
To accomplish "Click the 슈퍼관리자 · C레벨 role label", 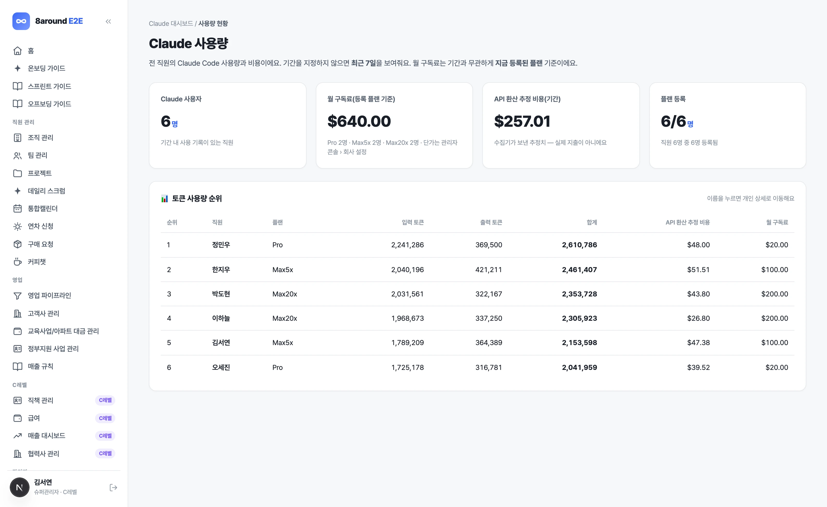I will (55, 492).
